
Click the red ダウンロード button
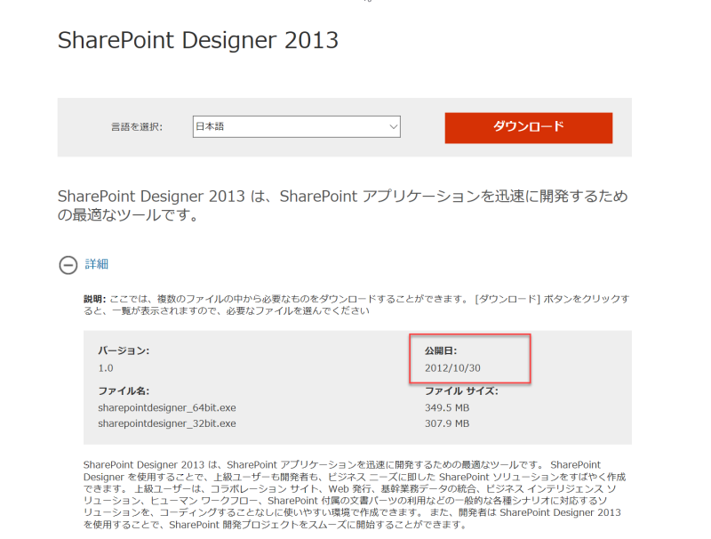pos(528,128)
